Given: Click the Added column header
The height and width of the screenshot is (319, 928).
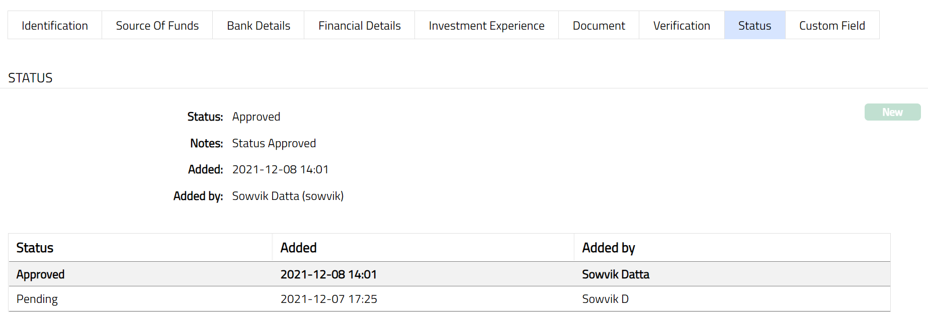Looking at the screenshot, I should coord(298,248).
